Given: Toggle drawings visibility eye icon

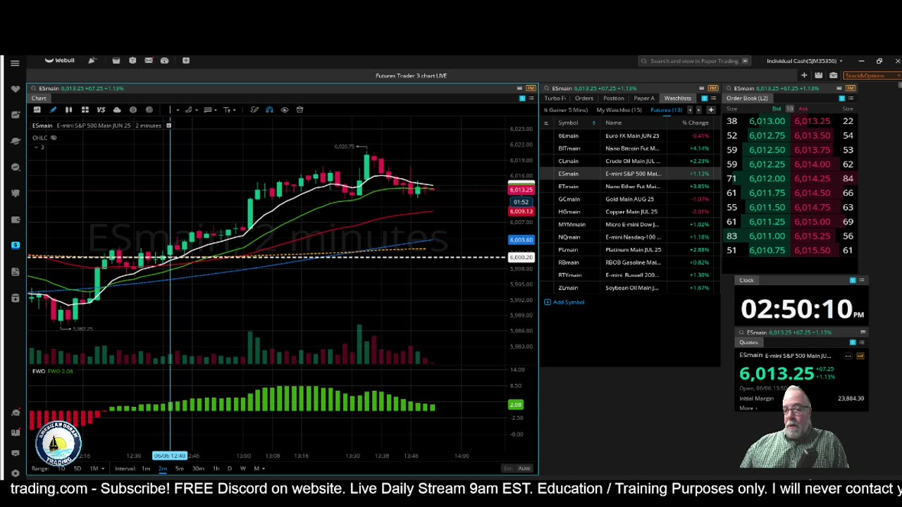Looking at the screenshot, I should tap(285, 110).
